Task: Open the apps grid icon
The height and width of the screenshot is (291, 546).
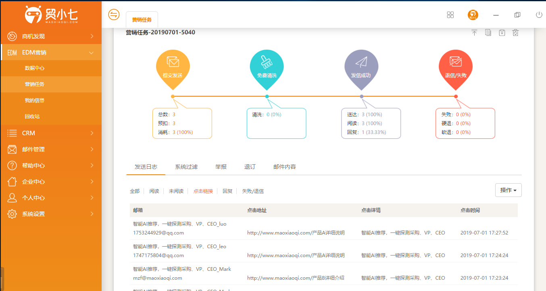Action: coord(450,15)
